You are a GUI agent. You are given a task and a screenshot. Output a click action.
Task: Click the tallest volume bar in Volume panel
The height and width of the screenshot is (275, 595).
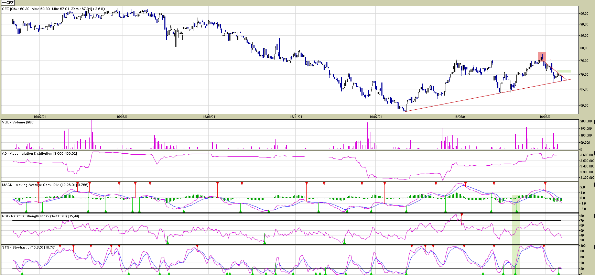click(91, 135)
